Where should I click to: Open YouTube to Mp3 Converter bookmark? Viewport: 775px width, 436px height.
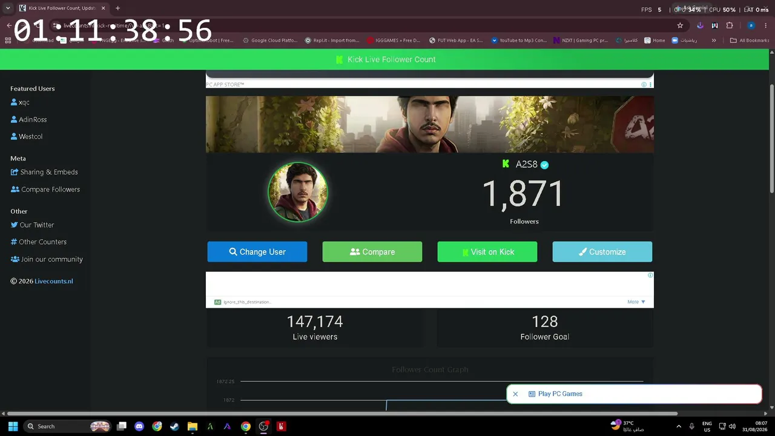pyautogui.click(x=519, y=41)
